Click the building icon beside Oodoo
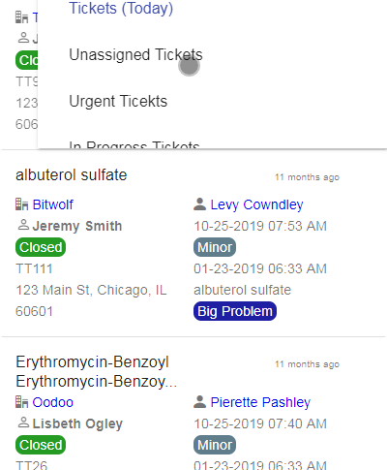This screenshot has height=470, width=387. (x=22, y=402)
